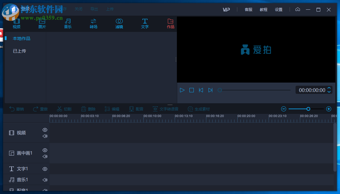Toggle visibility of the 文字1 track
Viewport: 340px width, 194px height.
(x=45, y=169)
